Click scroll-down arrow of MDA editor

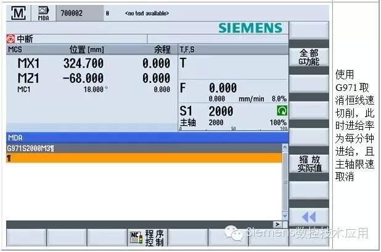coord(285,216)
